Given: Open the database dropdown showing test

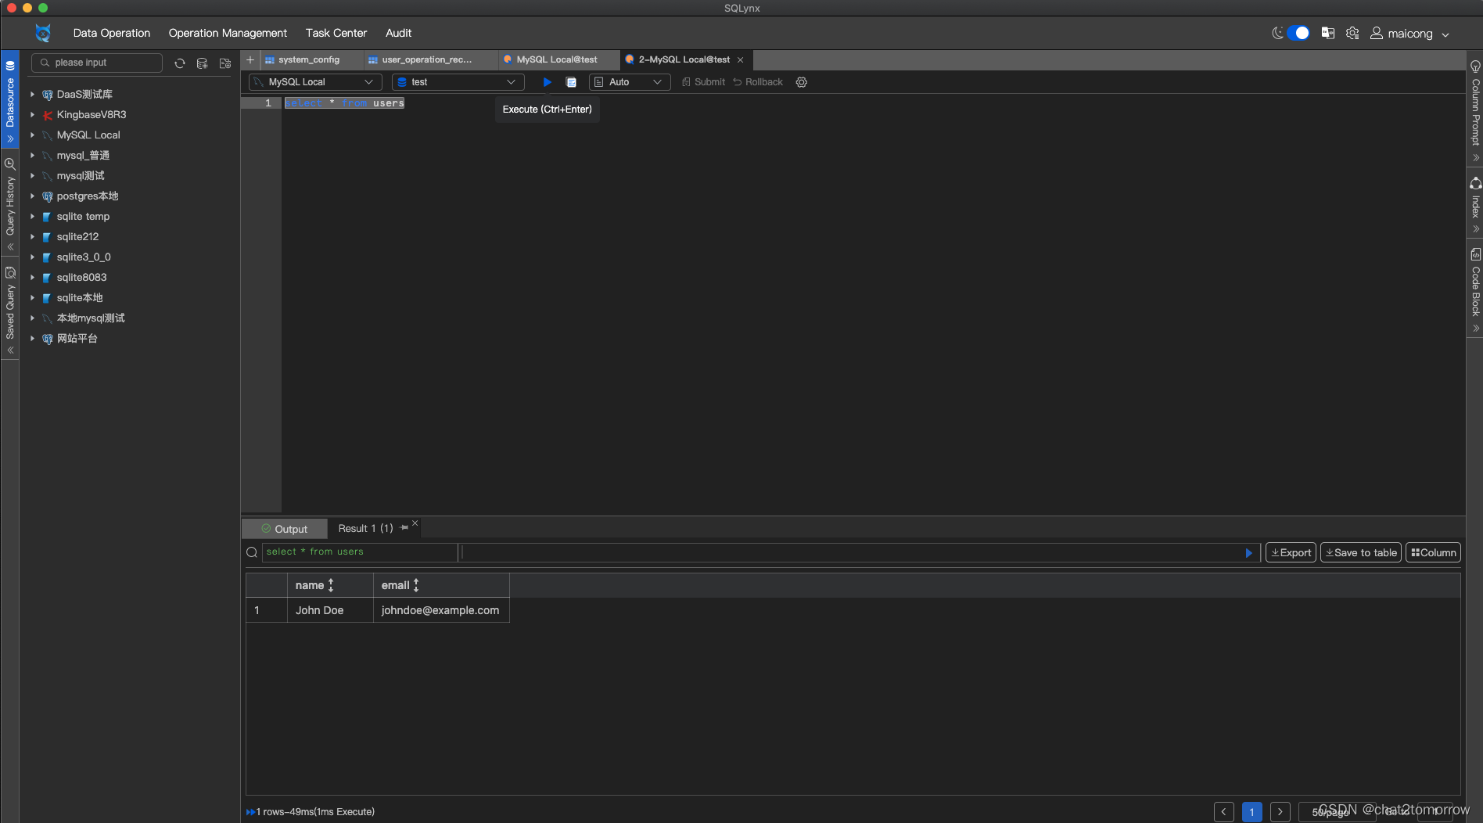Looking at the screenshot, I should (x=457, y=81).
